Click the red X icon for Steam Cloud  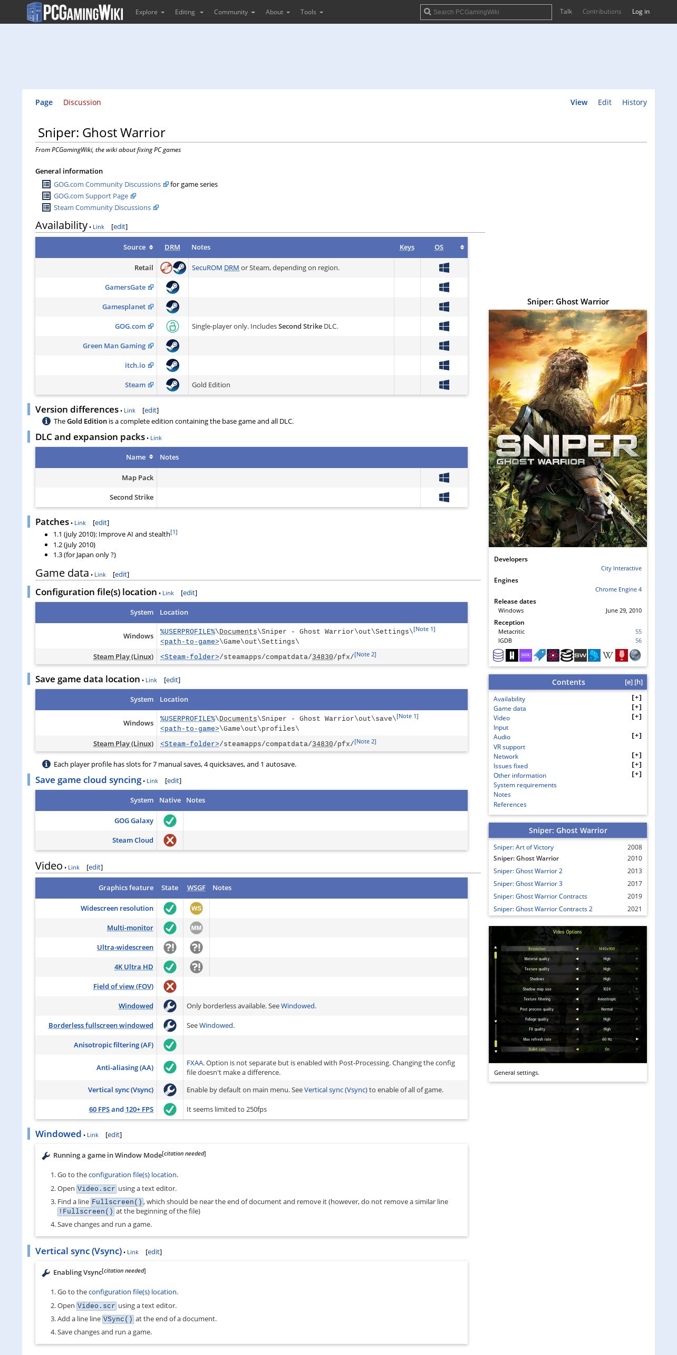click(x=170, y=840)
